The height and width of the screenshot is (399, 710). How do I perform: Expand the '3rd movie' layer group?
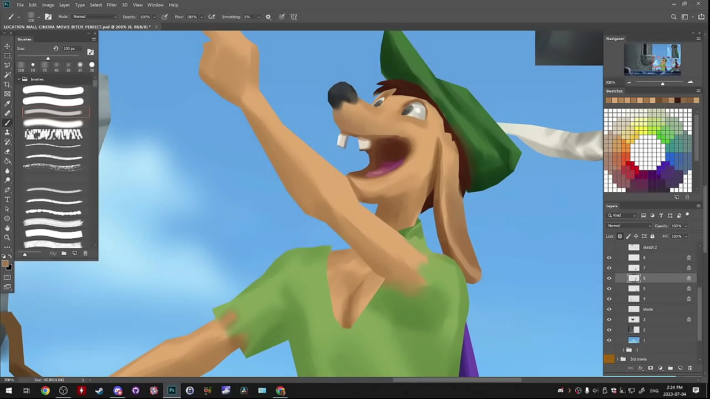[x=617, y=359]
